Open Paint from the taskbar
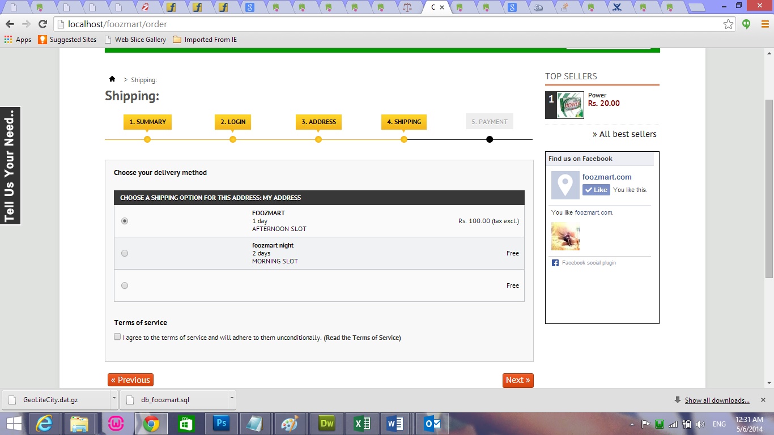This screenshot has width=774, height=435. (x=290, y=424)
